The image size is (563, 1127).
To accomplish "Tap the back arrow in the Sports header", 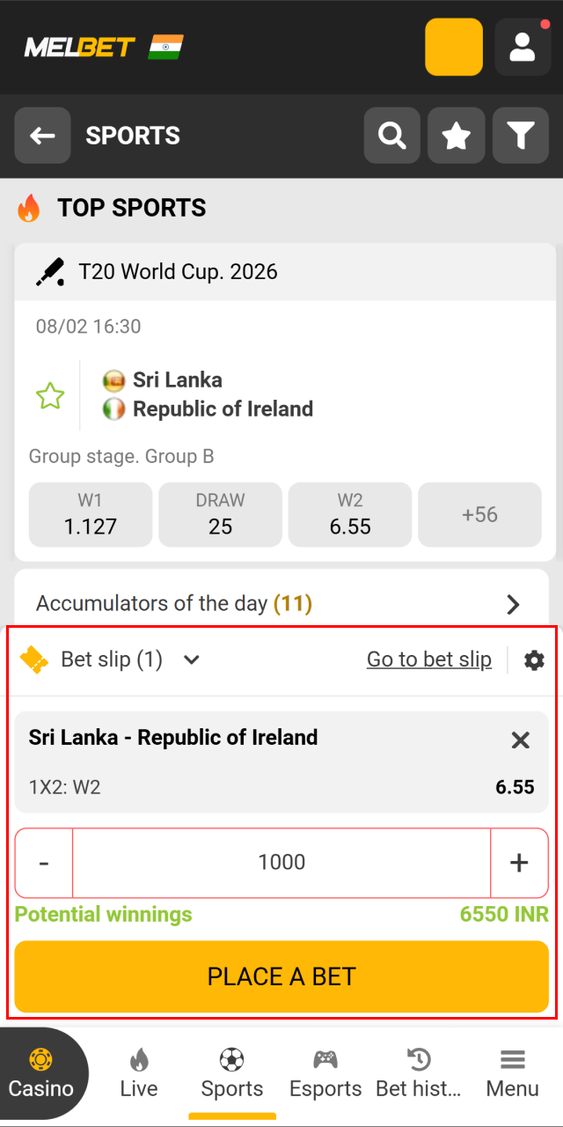I will tap(42, 136).
